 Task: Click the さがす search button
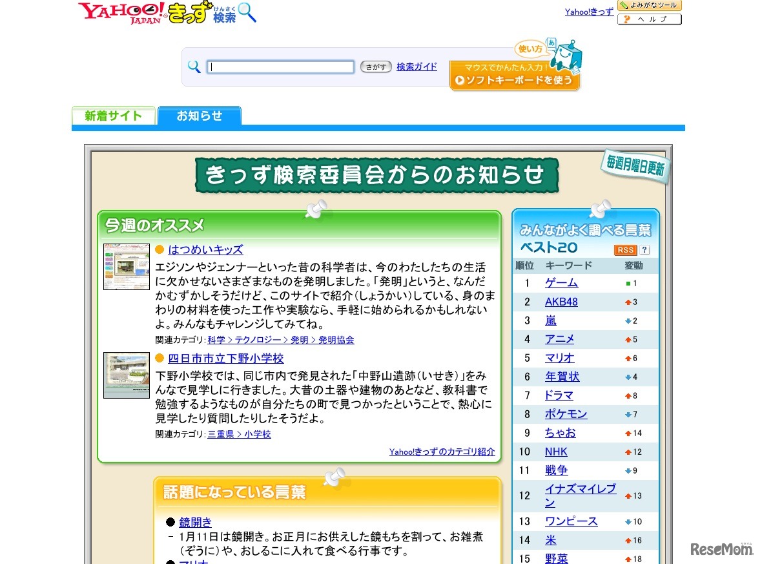[x=375, y=67]
